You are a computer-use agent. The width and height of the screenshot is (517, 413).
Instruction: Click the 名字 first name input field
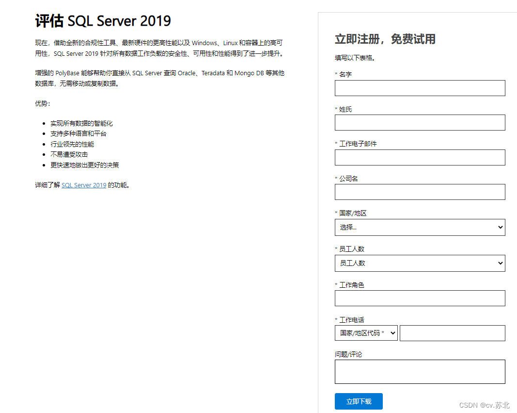click(420, 88)
